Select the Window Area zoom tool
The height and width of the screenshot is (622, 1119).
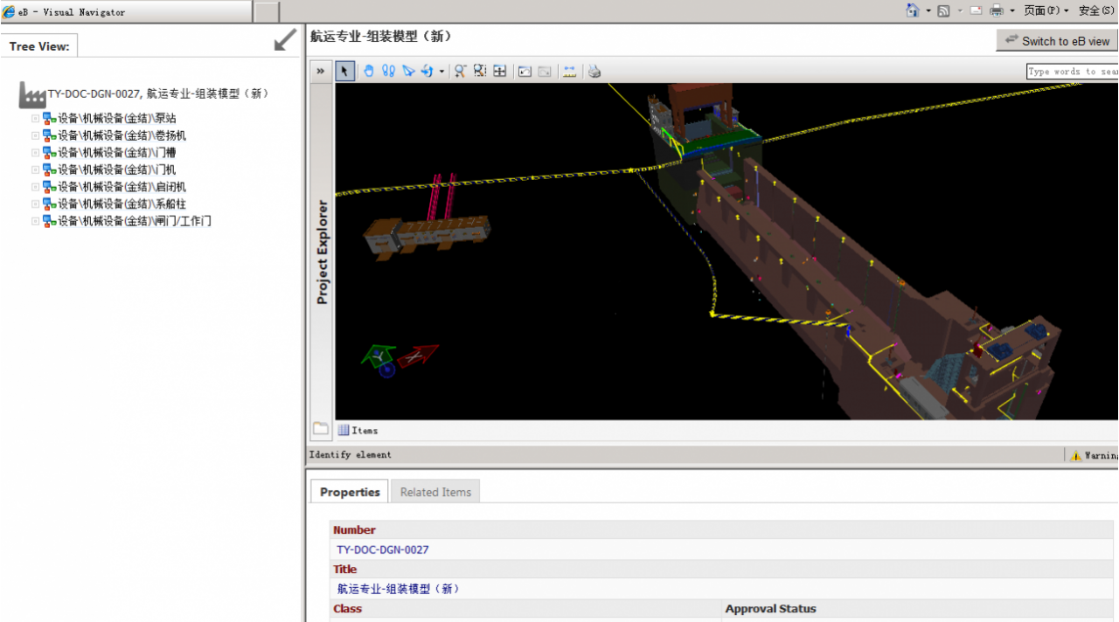[x=480, y=71]
